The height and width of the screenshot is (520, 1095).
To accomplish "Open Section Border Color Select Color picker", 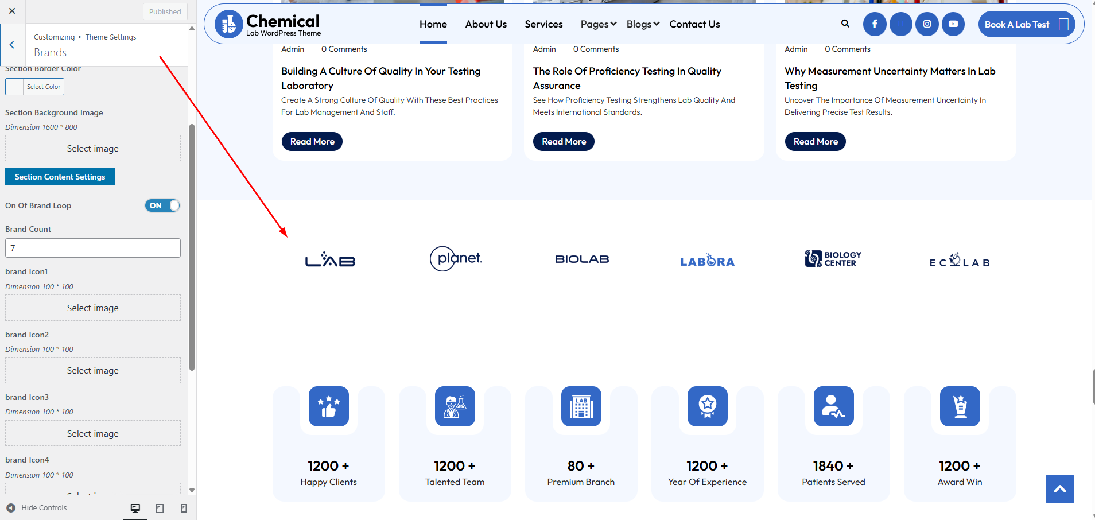I will (x=35, y=87).
